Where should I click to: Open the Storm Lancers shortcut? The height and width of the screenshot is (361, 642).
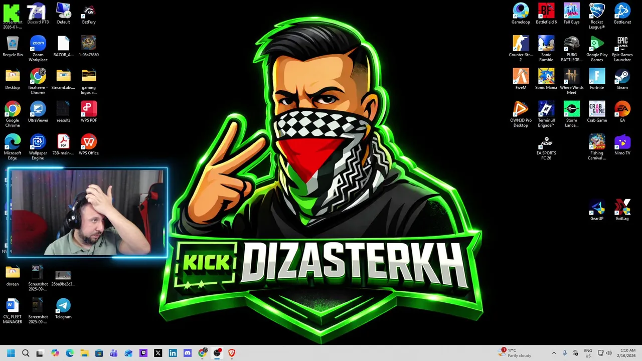(571, 114)
